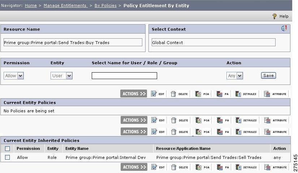
Task: Click the Resource Name text field
Action: pos(73,42)
